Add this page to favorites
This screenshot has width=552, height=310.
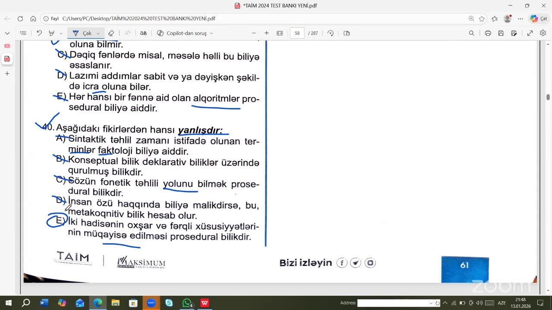(x=482, y=19)
